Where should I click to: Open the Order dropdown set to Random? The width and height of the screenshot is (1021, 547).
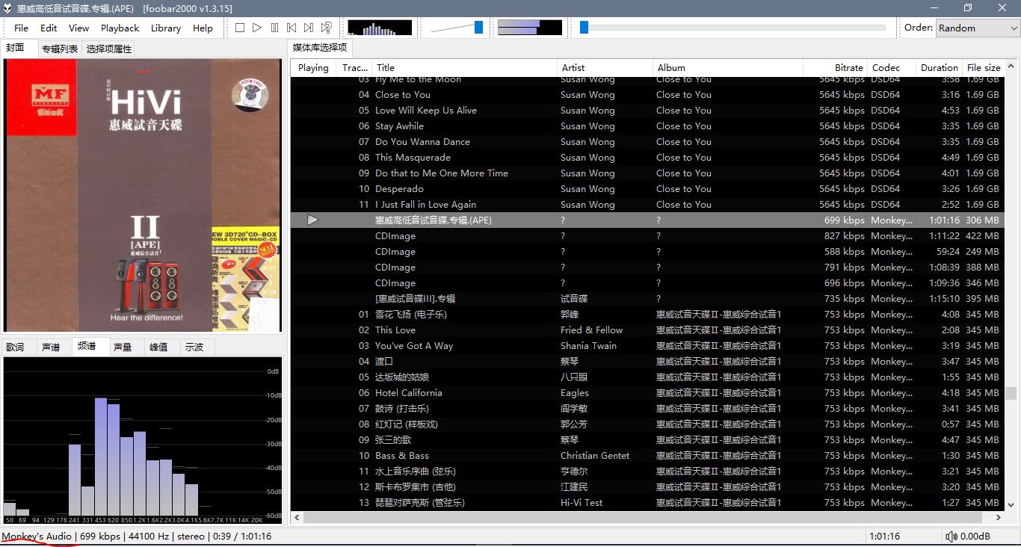coord(978,28)
